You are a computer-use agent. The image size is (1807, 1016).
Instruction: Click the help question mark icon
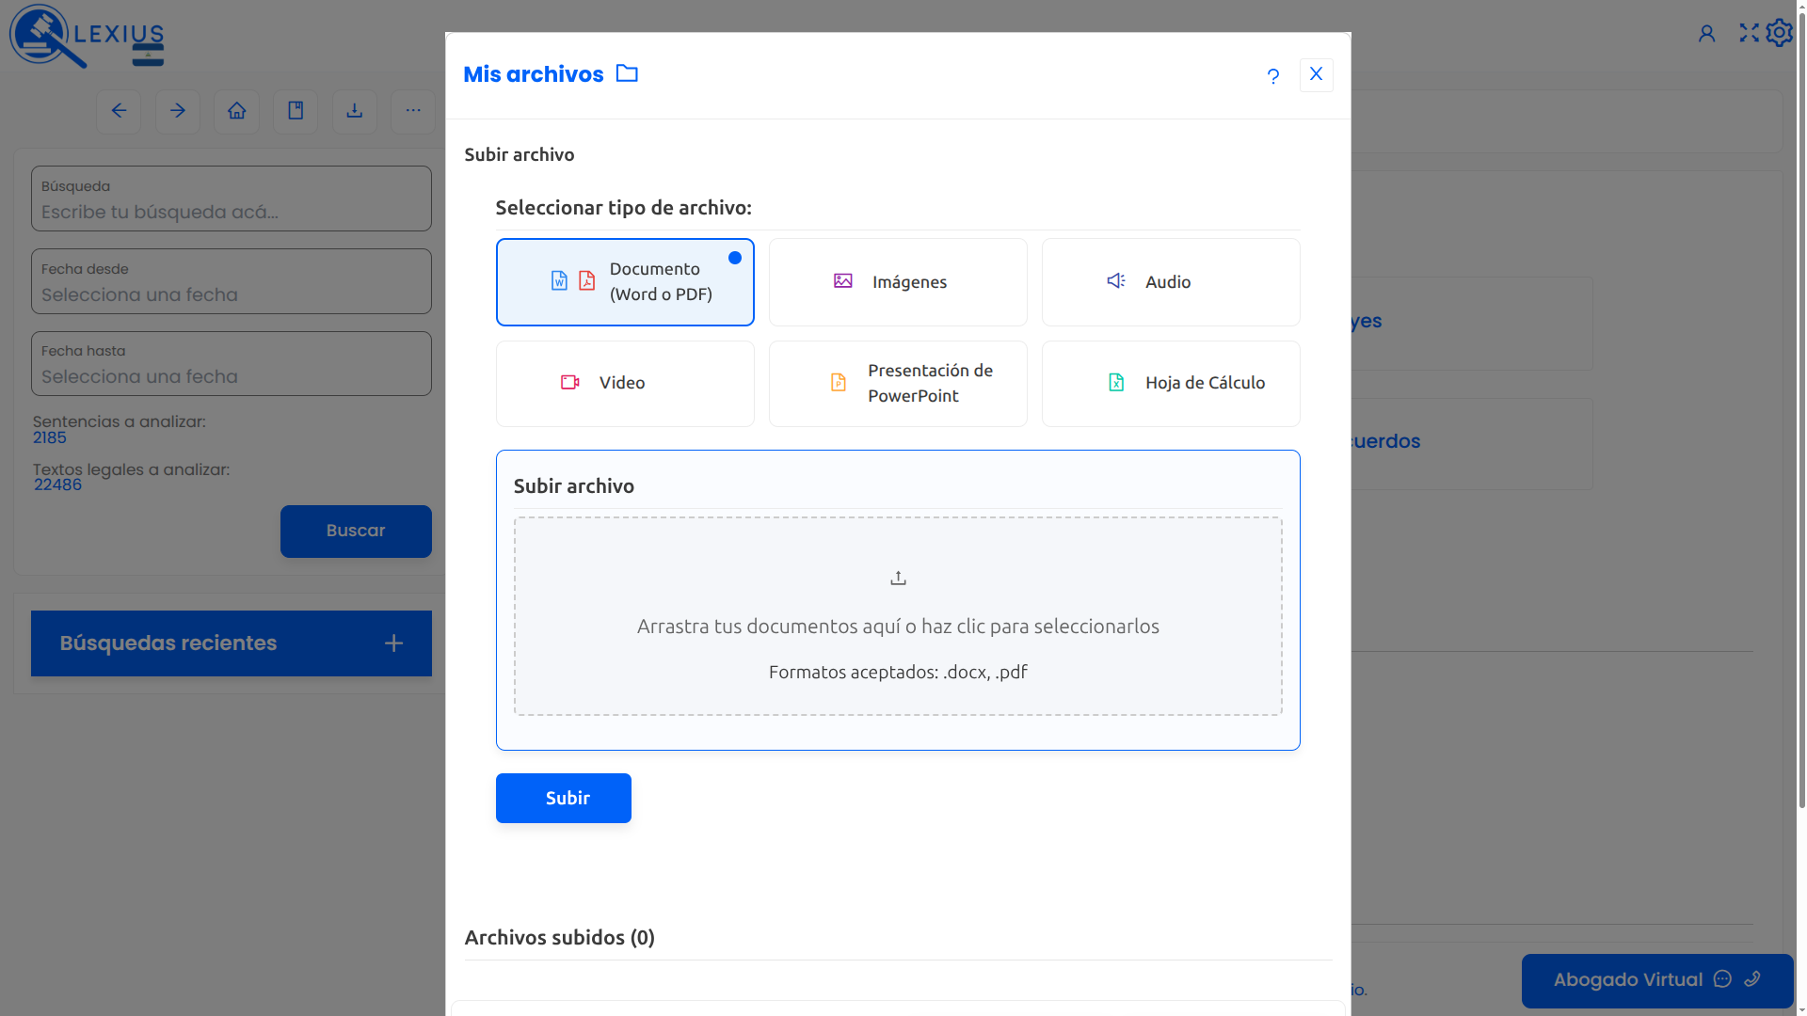pyautogui.click(x=1272, y=76)
